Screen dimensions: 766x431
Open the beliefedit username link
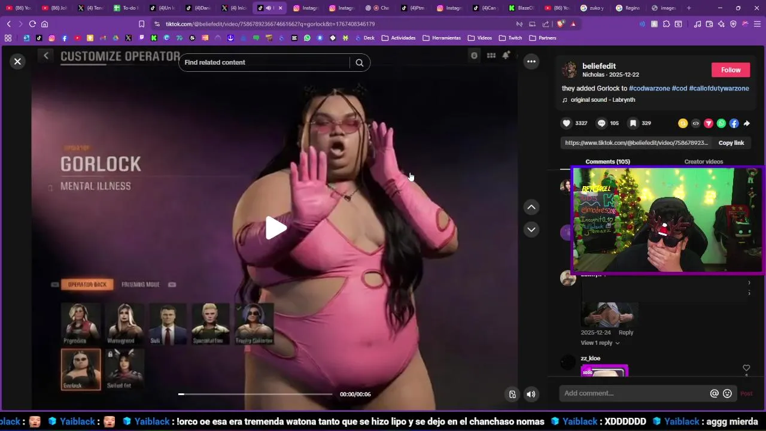pos(599,66)
